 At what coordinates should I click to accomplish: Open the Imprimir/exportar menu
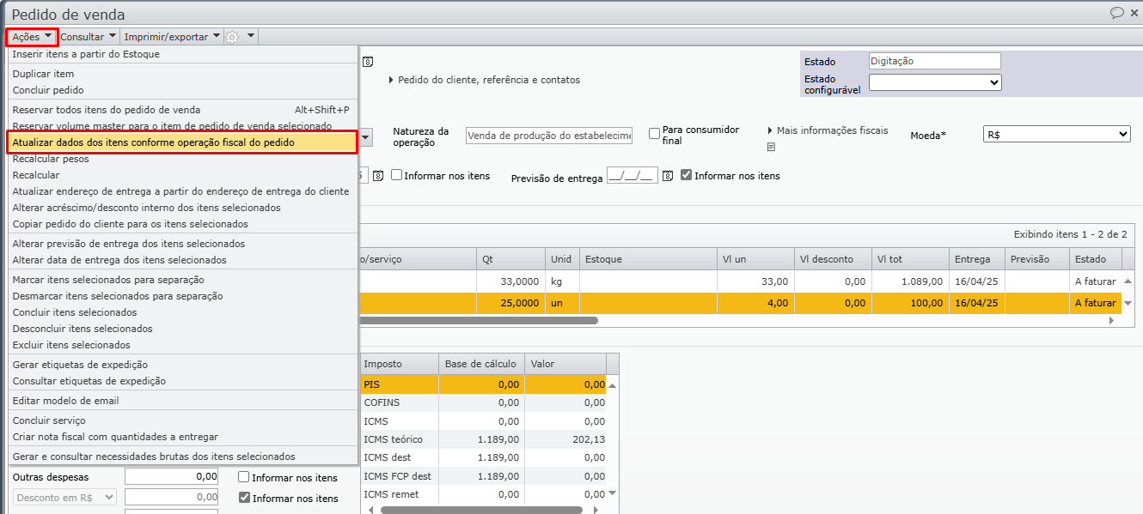(x=172, y=37)
